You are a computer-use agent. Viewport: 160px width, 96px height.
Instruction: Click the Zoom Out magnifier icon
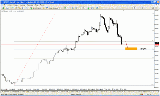[x=76, y=8]
